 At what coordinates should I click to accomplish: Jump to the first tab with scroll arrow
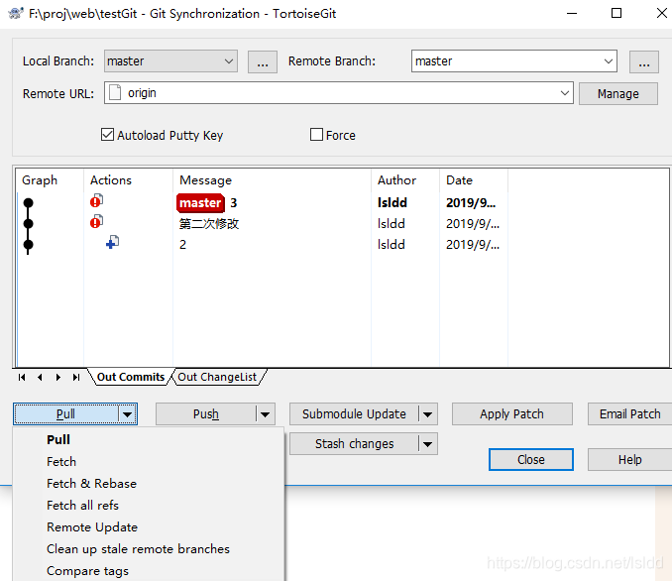(x=22, y=378)
